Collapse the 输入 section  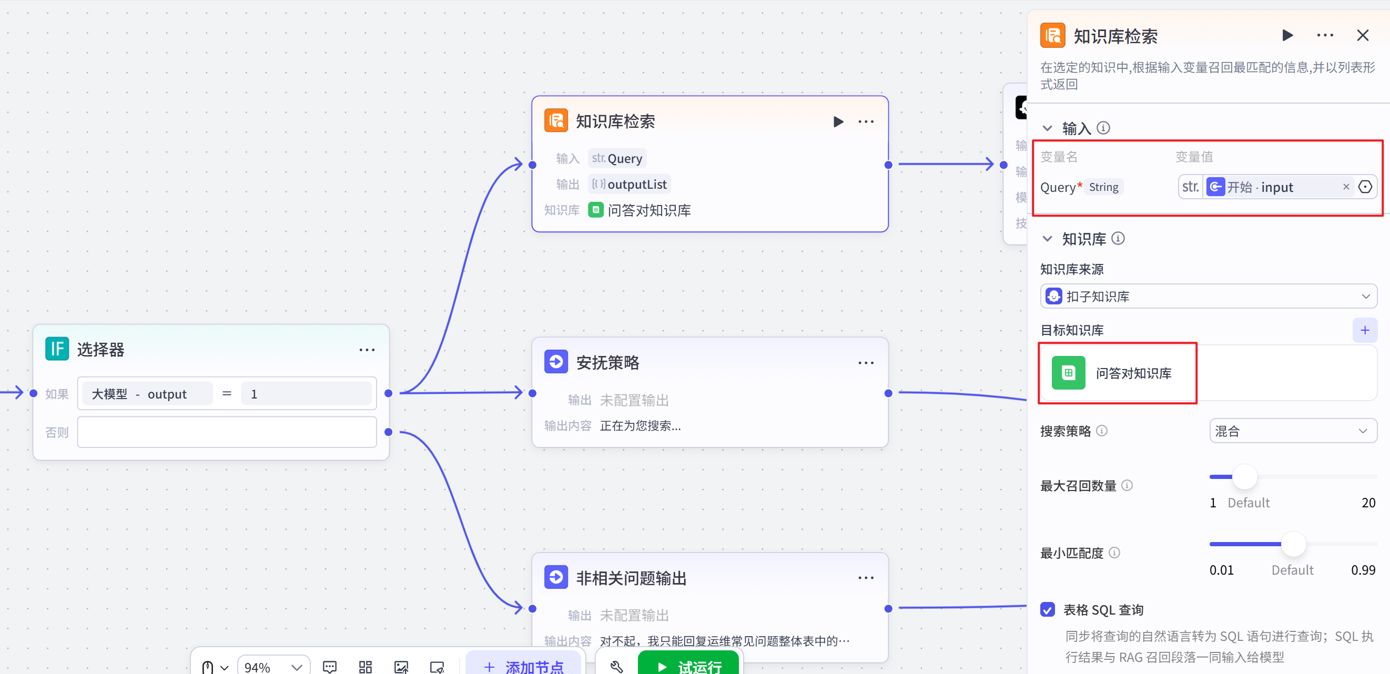pyautogui.click(x=1047, y=128)
